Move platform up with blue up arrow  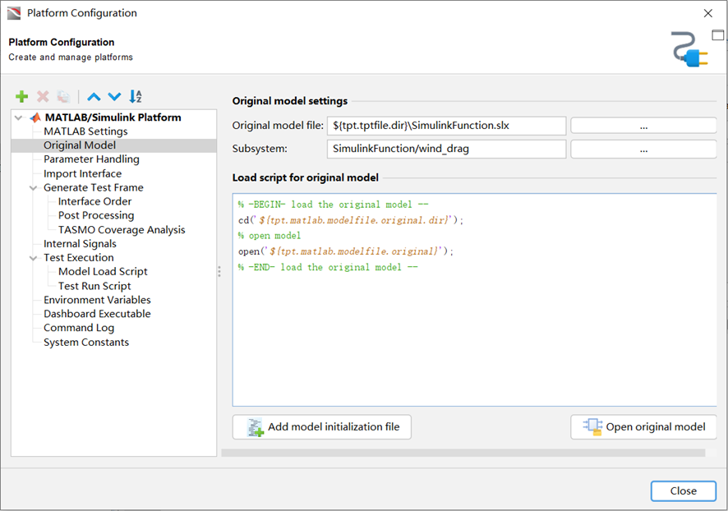point(94,97)
